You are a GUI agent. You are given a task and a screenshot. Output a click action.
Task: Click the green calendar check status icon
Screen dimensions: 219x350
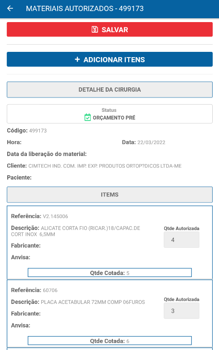[x=87, y=118]
